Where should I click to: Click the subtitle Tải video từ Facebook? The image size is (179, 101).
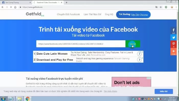coord(88,35)
